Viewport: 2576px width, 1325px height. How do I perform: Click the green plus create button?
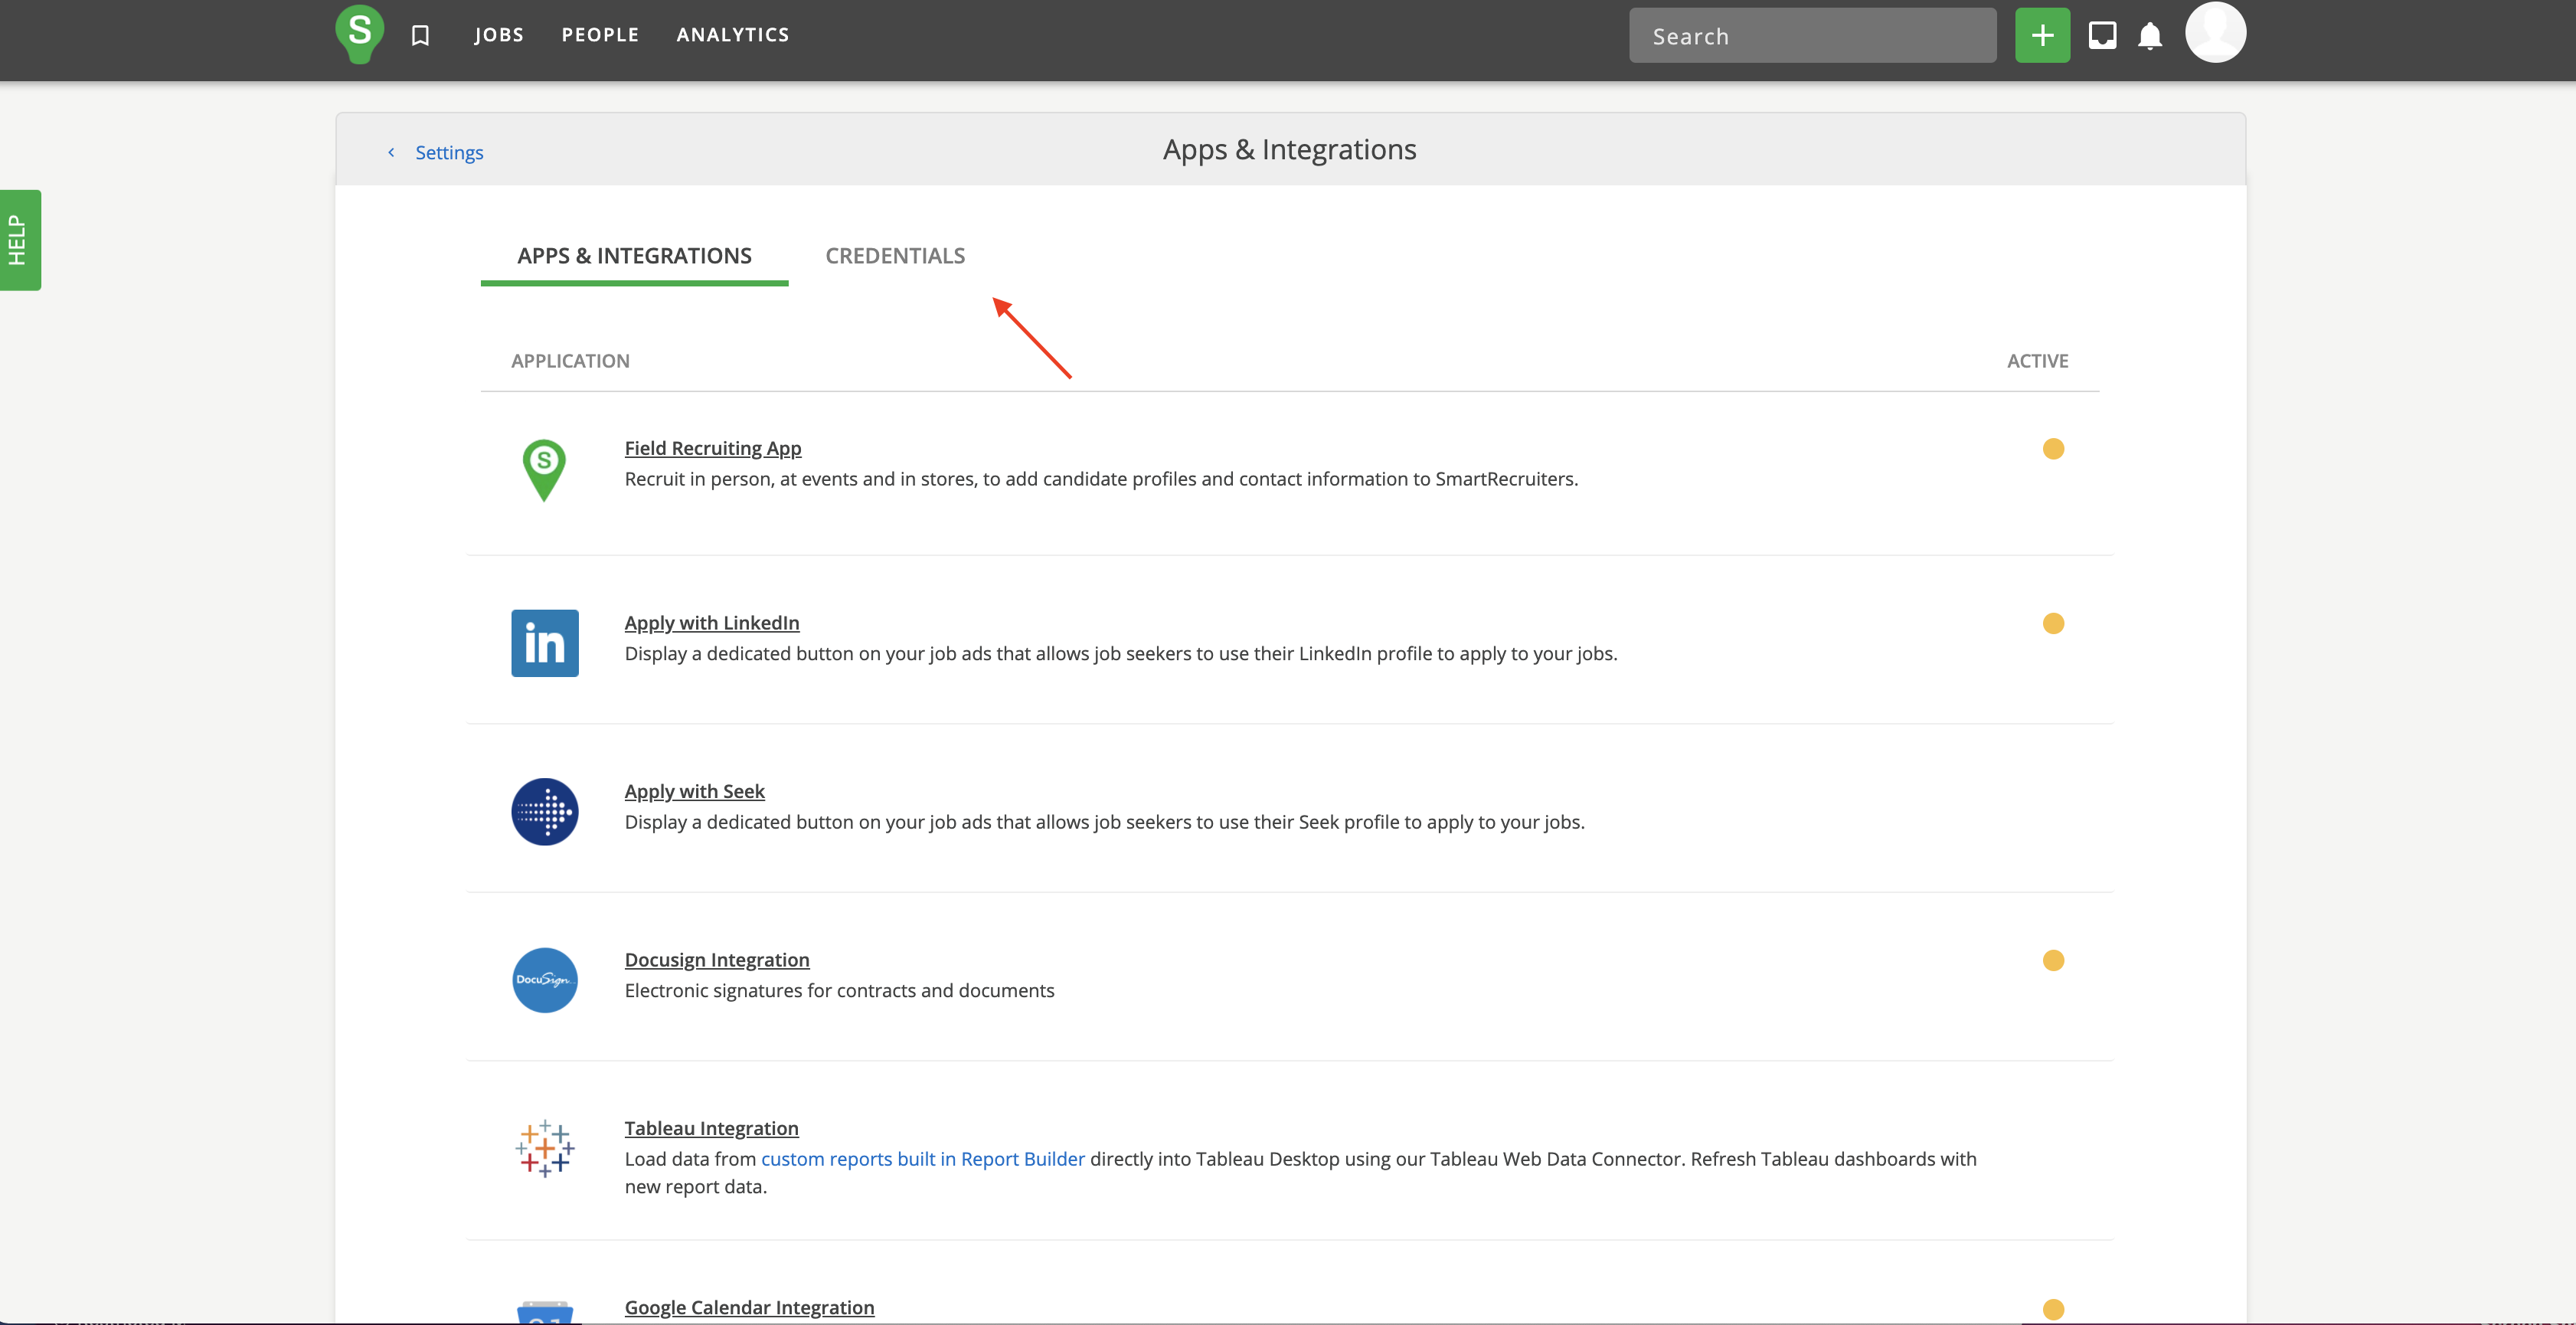(2042, 36)
